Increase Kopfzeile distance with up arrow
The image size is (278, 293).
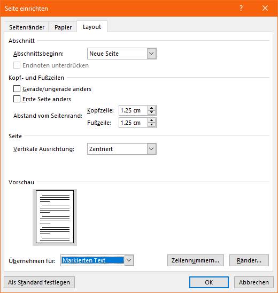152,108
